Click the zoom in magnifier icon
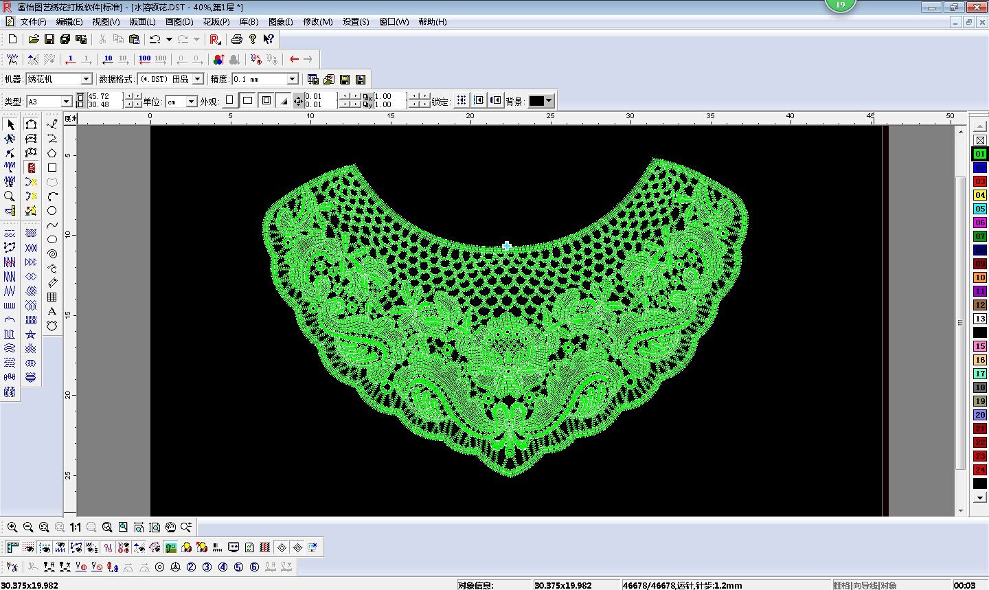This screenshot has height=590, width=989. [12, 527]
